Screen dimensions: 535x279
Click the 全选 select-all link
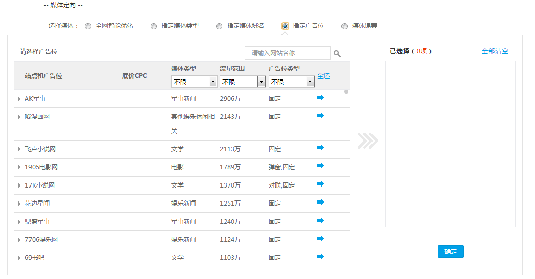point(323,75)
